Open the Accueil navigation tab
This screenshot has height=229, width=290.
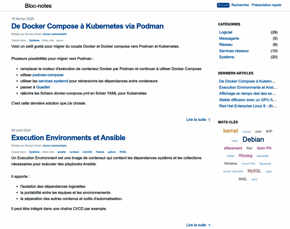click(223, 5)
